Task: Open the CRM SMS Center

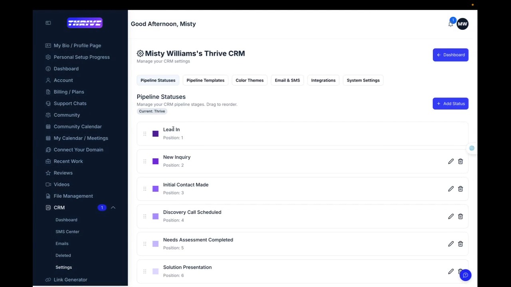Action: point(67,232)
